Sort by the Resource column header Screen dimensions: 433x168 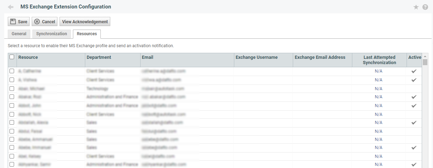[x=28, y=57]
